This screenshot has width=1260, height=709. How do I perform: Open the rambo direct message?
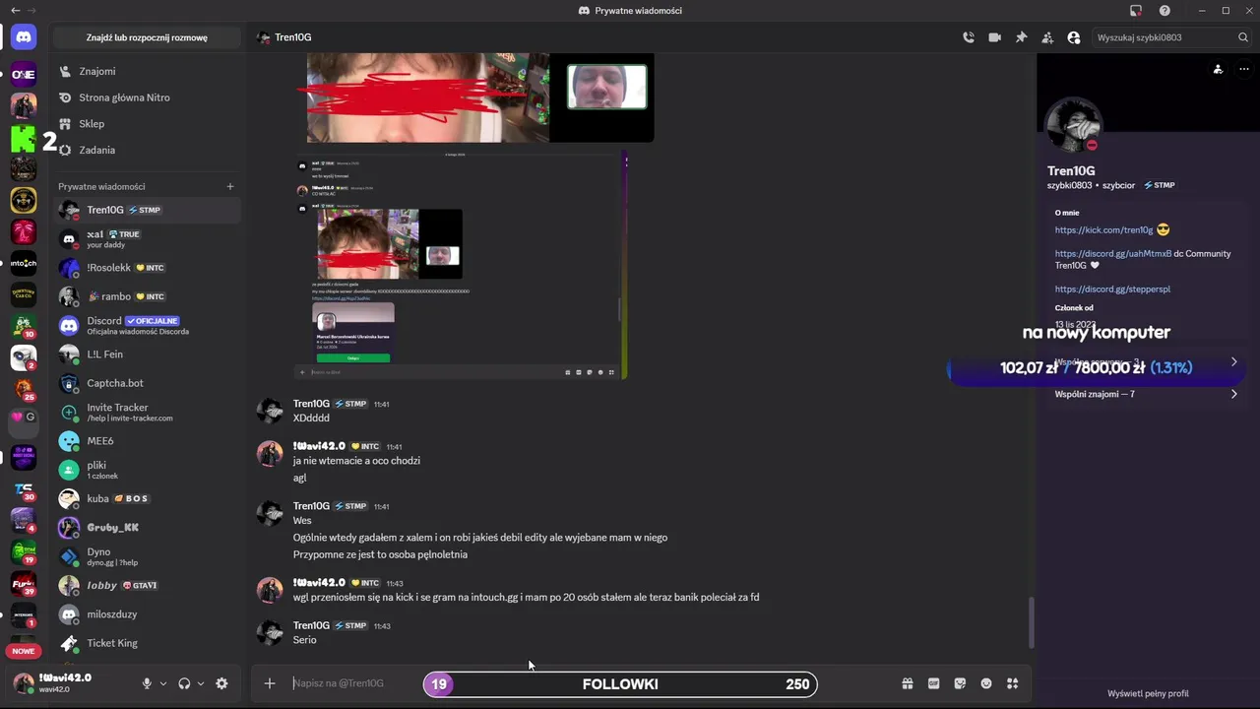[147, 296]
